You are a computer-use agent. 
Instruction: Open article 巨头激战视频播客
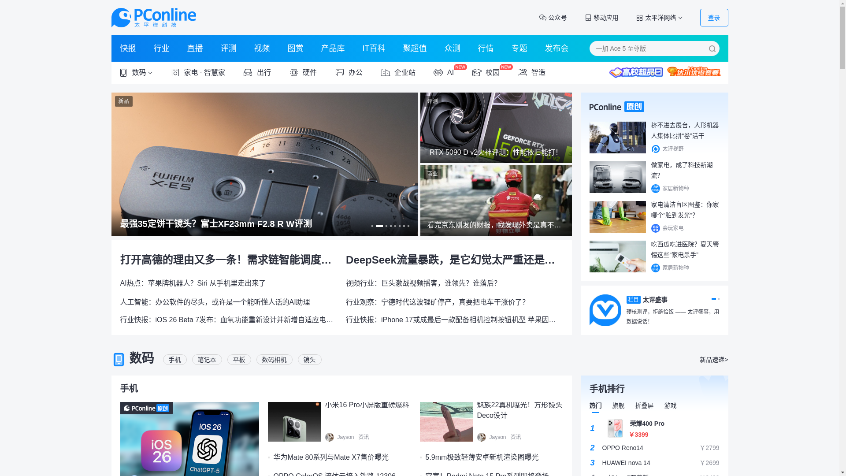pyautogui.click(x=422, y=283)
